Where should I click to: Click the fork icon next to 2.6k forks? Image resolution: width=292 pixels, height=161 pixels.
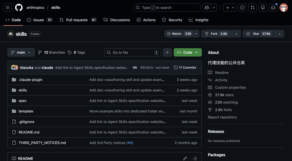tap(210, 110)
